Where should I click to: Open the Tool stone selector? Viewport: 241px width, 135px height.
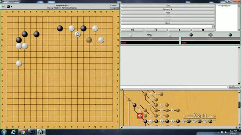[8, 7]
